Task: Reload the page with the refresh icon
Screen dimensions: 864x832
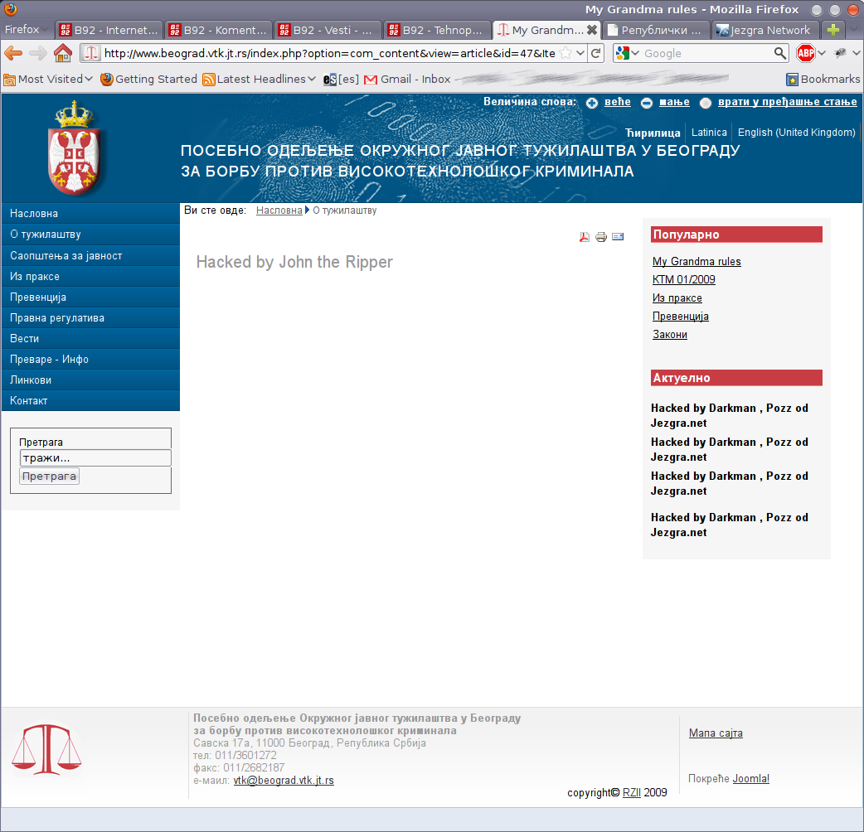Action: [595, 53]
